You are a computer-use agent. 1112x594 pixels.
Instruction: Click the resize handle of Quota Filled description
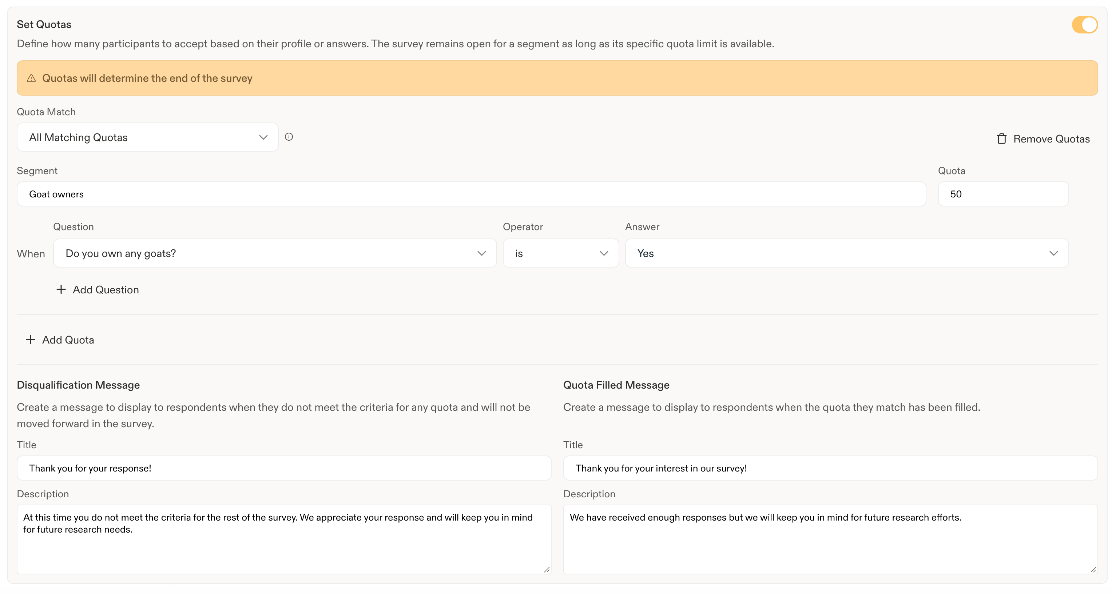click(1093, 569)
